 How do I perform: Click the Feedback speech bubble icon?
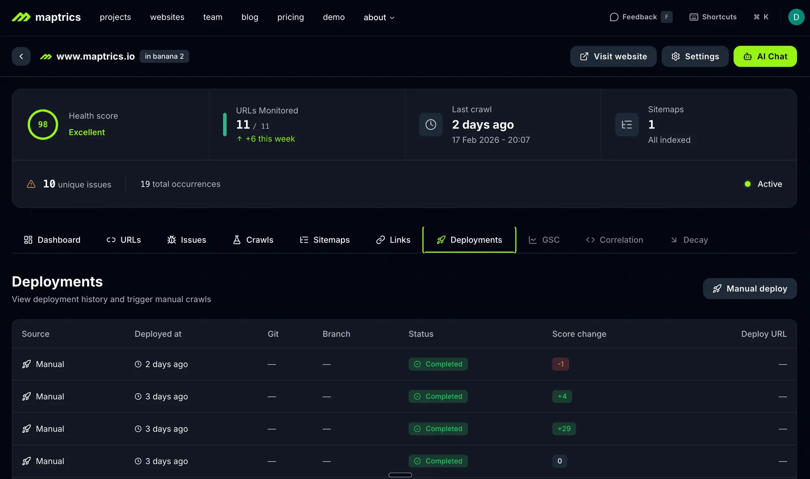pyautogui.click(x=614, y=17)
